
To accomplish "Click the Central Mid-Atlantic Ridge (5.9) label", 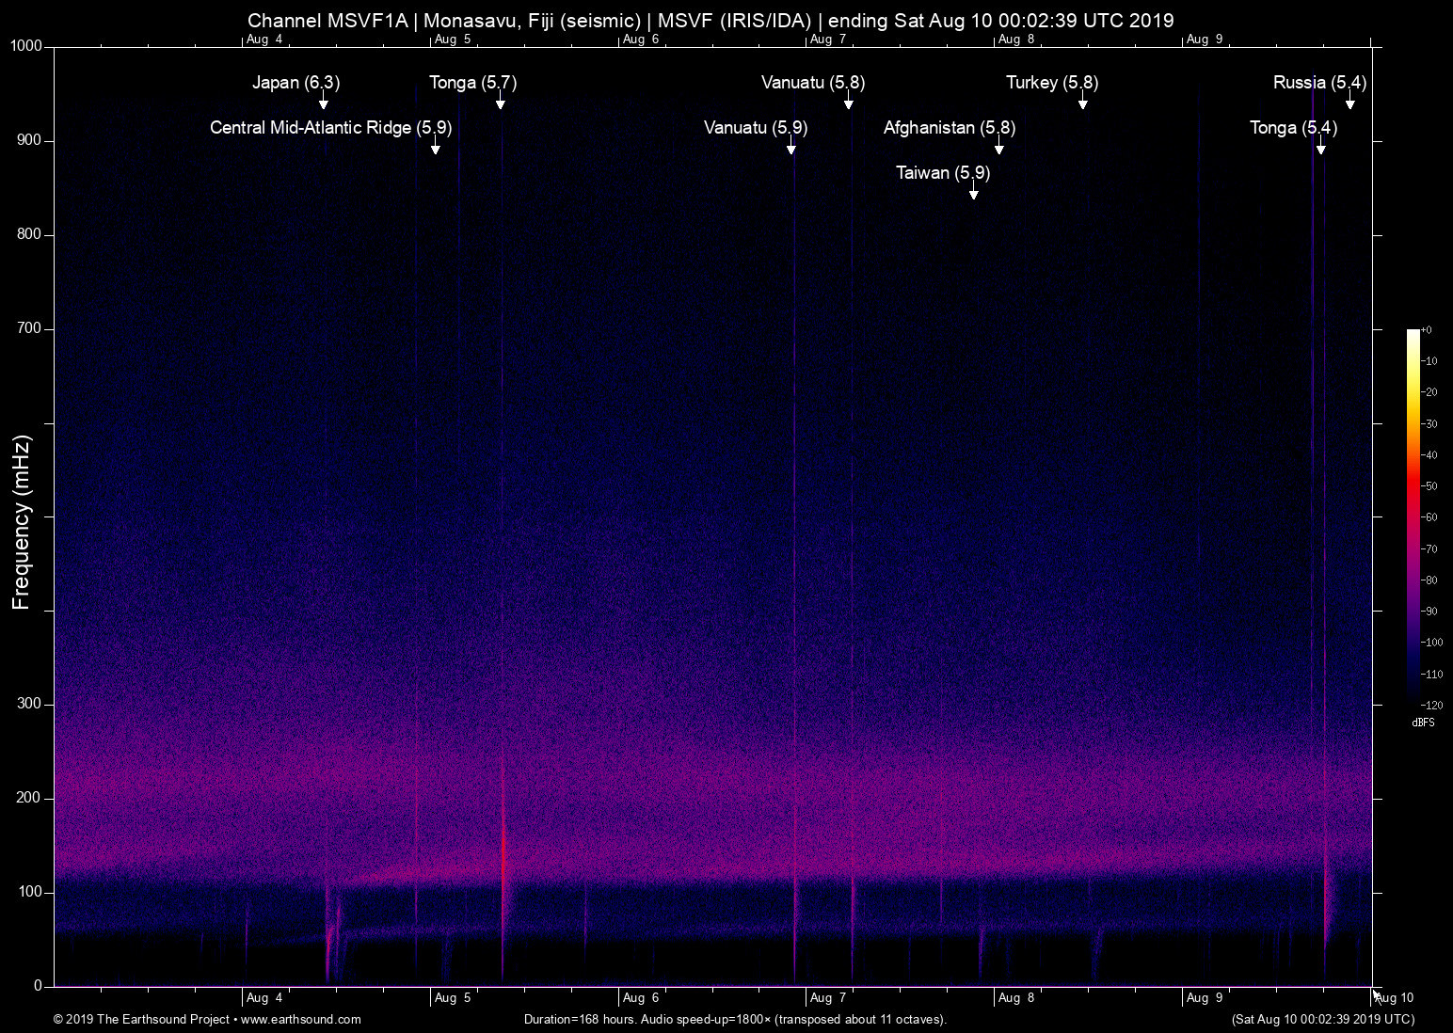I will tap(331, 128).
